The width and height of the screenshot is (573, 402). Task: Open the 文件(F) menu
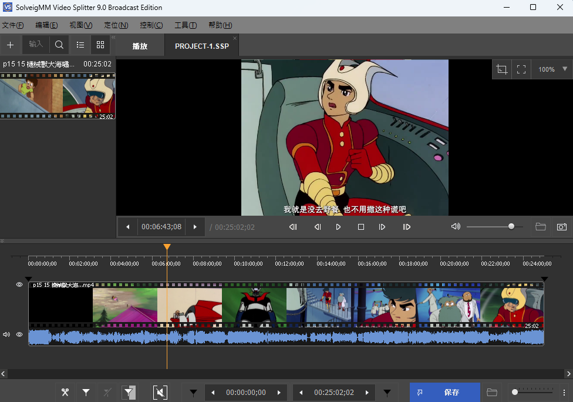click(13, 25)
